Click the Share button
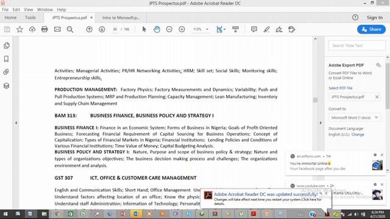This screenshot has width=390, height=219. pyautogui.click(x=371, y=29)
